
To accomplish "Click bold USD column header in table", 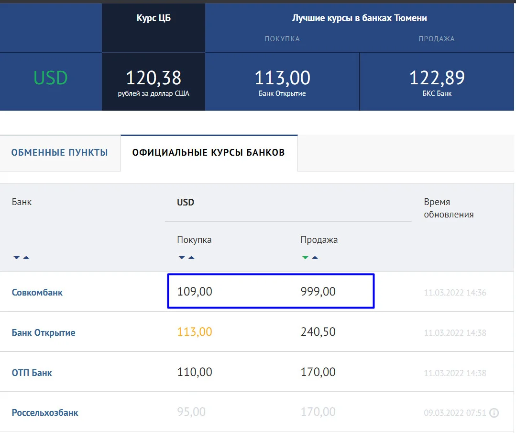I will (x=186, y=202).
